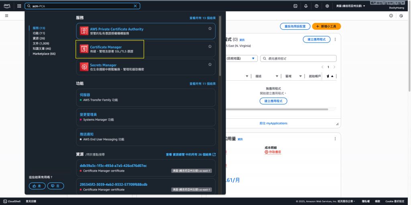Screen dimensions: 411x205
Task: Open the cost widget kebab menu
Action: (x=335, y=139)
